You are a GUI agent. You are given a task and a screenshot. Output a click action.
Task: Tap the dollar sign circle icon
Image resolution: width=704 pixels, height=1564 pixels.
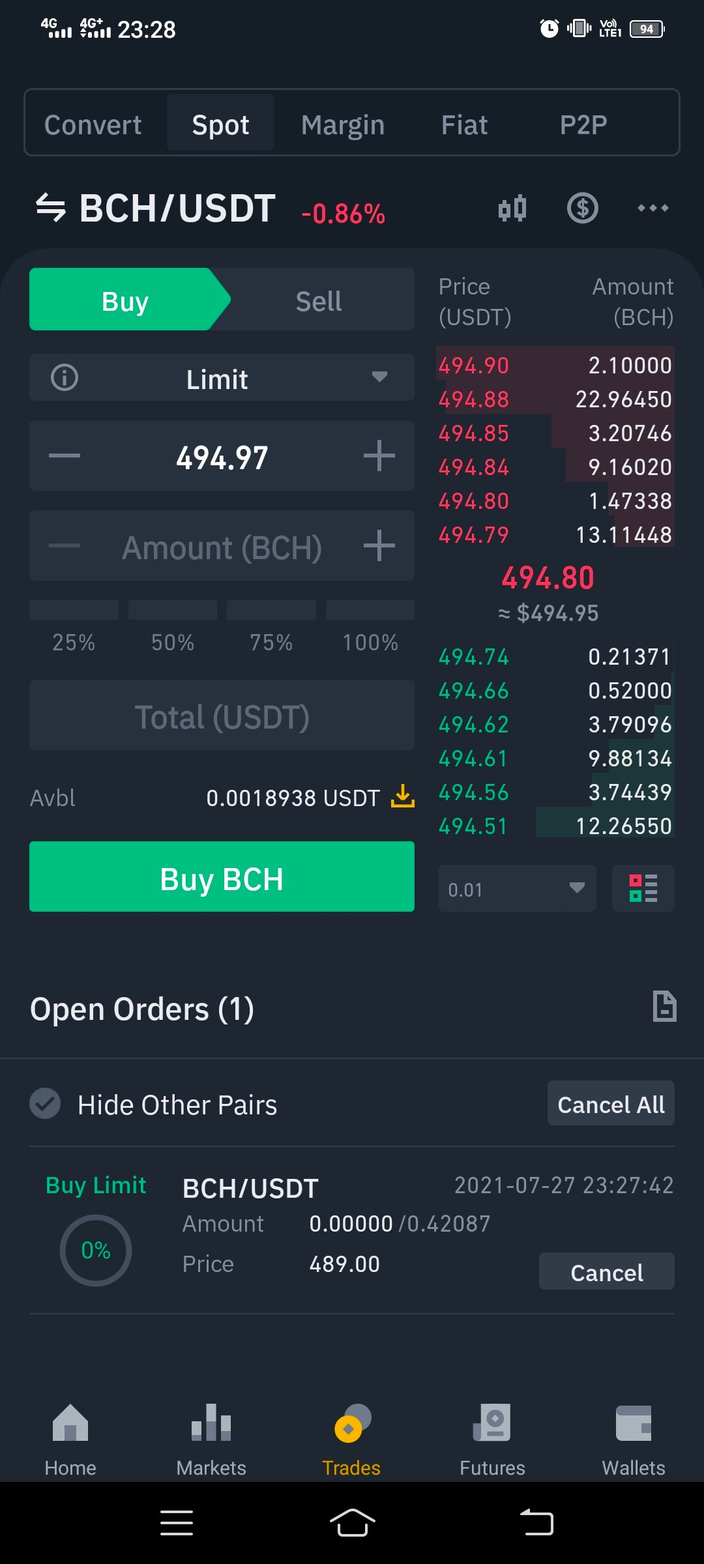click(583, 209)
